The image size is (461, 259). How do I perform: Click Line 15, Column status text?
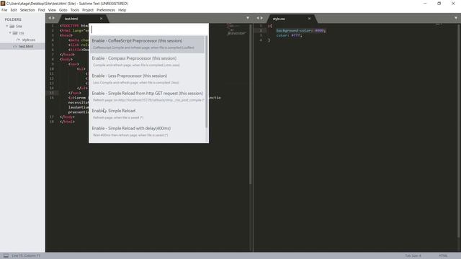pyautogui.click(x=26, y=256)
